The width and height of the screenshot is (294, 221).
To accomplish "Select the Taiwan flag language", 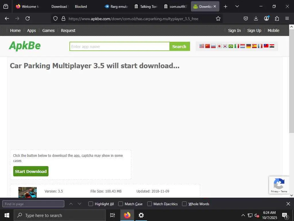I will coord(266,46).
